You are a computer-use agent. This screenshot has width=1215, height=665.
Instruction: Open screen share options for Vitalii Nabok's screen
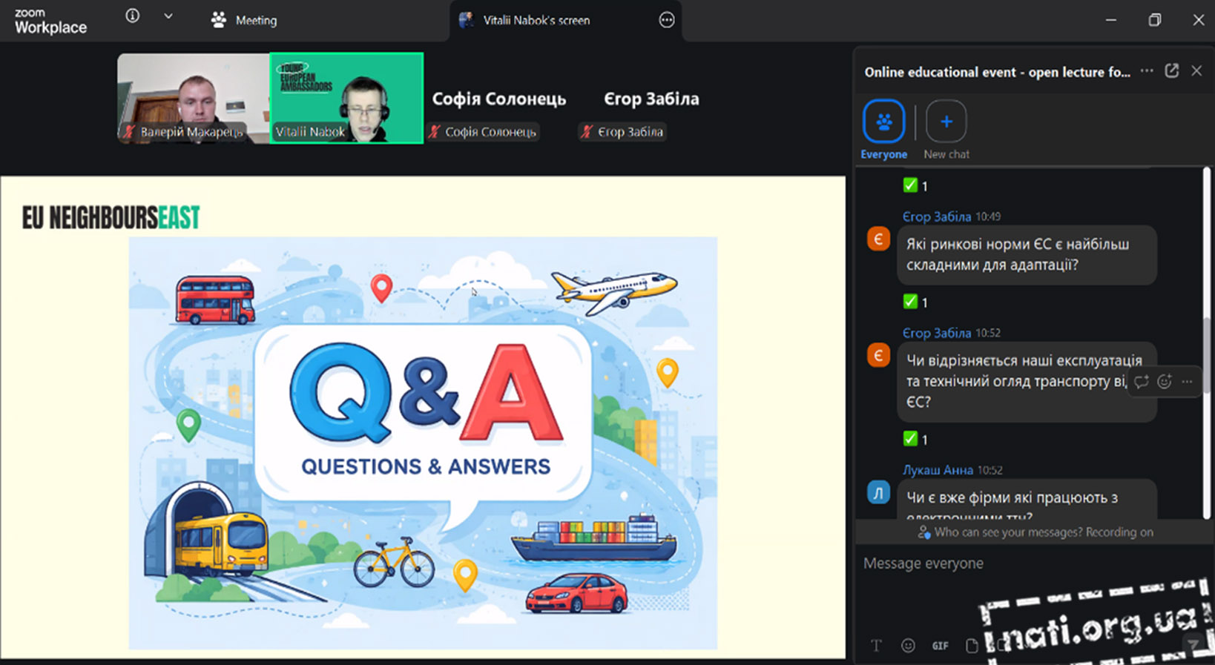tap(667, 20)
